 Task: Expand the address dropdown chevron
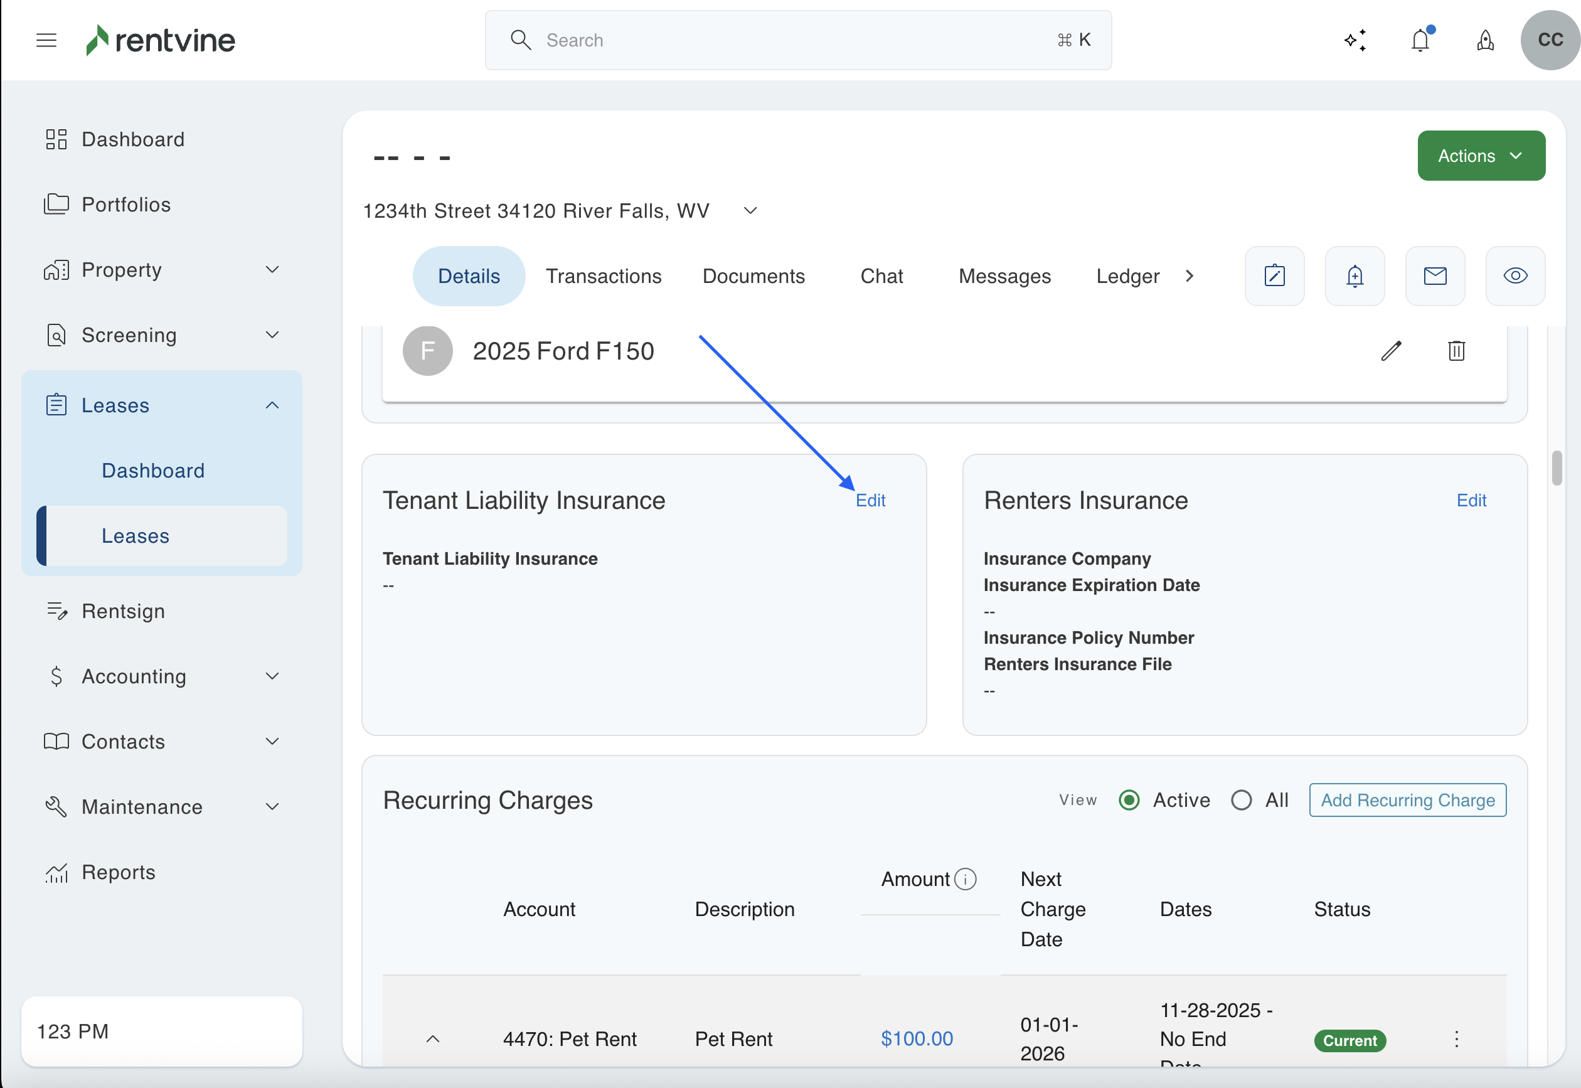[x=750, y=211]
